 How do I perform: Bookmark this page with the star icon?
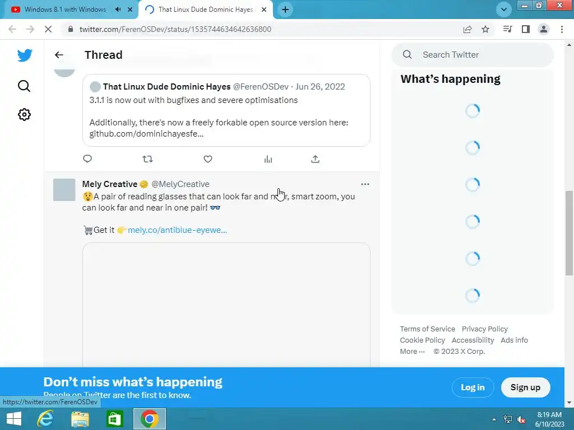coord(485,29)
